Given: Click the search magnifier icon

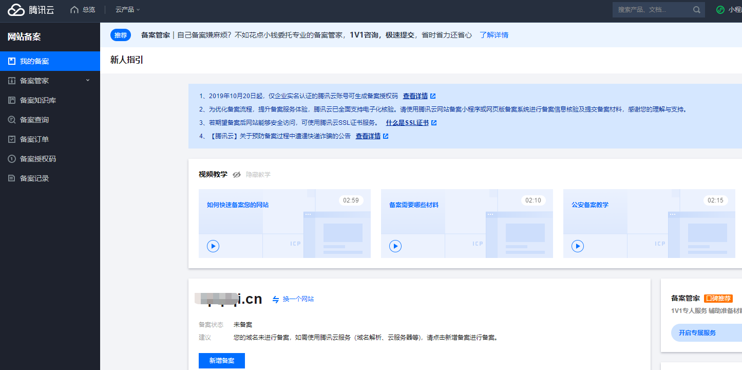Looking at the screenshot, I should (696, 10).
